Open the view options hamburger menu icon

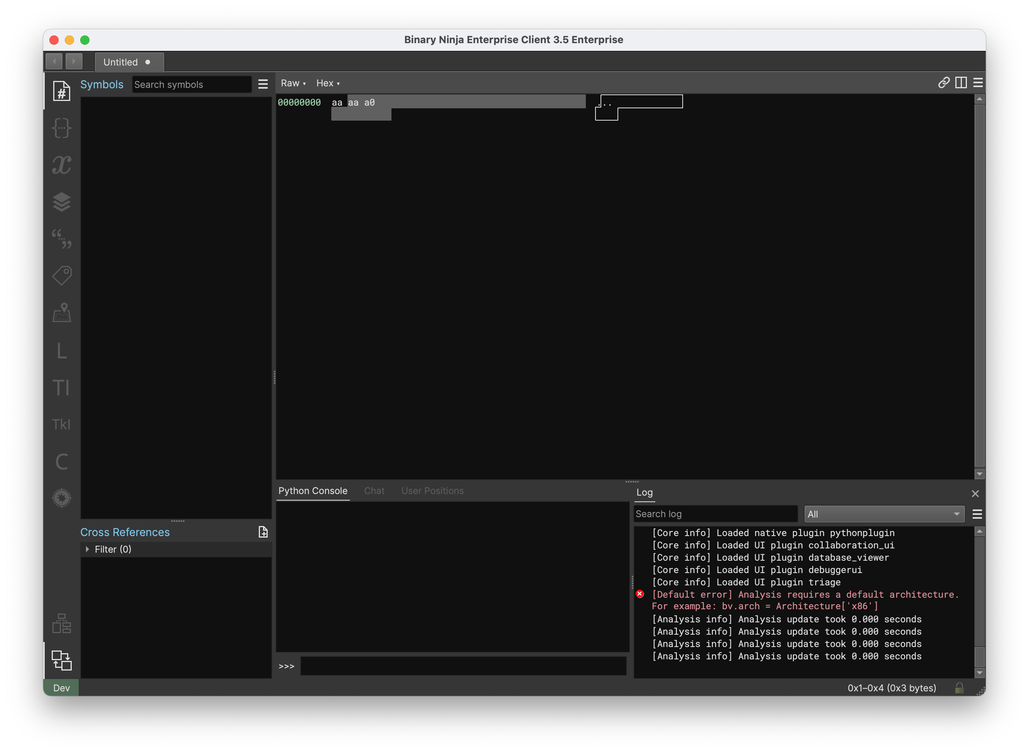[x=978, y=82]
